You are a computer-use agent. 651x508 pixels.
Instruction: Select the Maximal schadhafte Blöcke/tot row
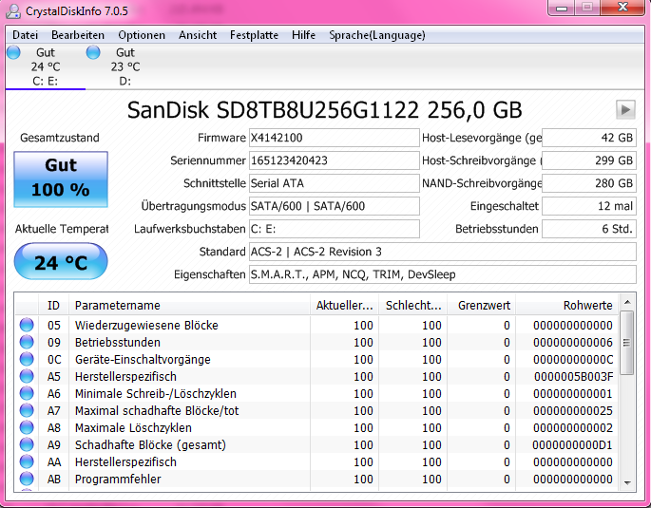[316, 410]
